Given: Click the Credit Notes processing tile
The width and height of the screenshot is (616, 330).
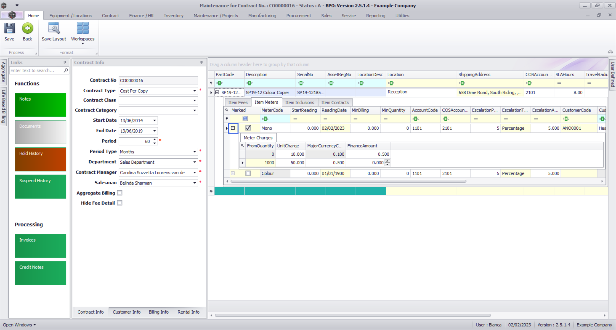Looking at the screenshot, I should pyautogui.click(x=40, y=273).
